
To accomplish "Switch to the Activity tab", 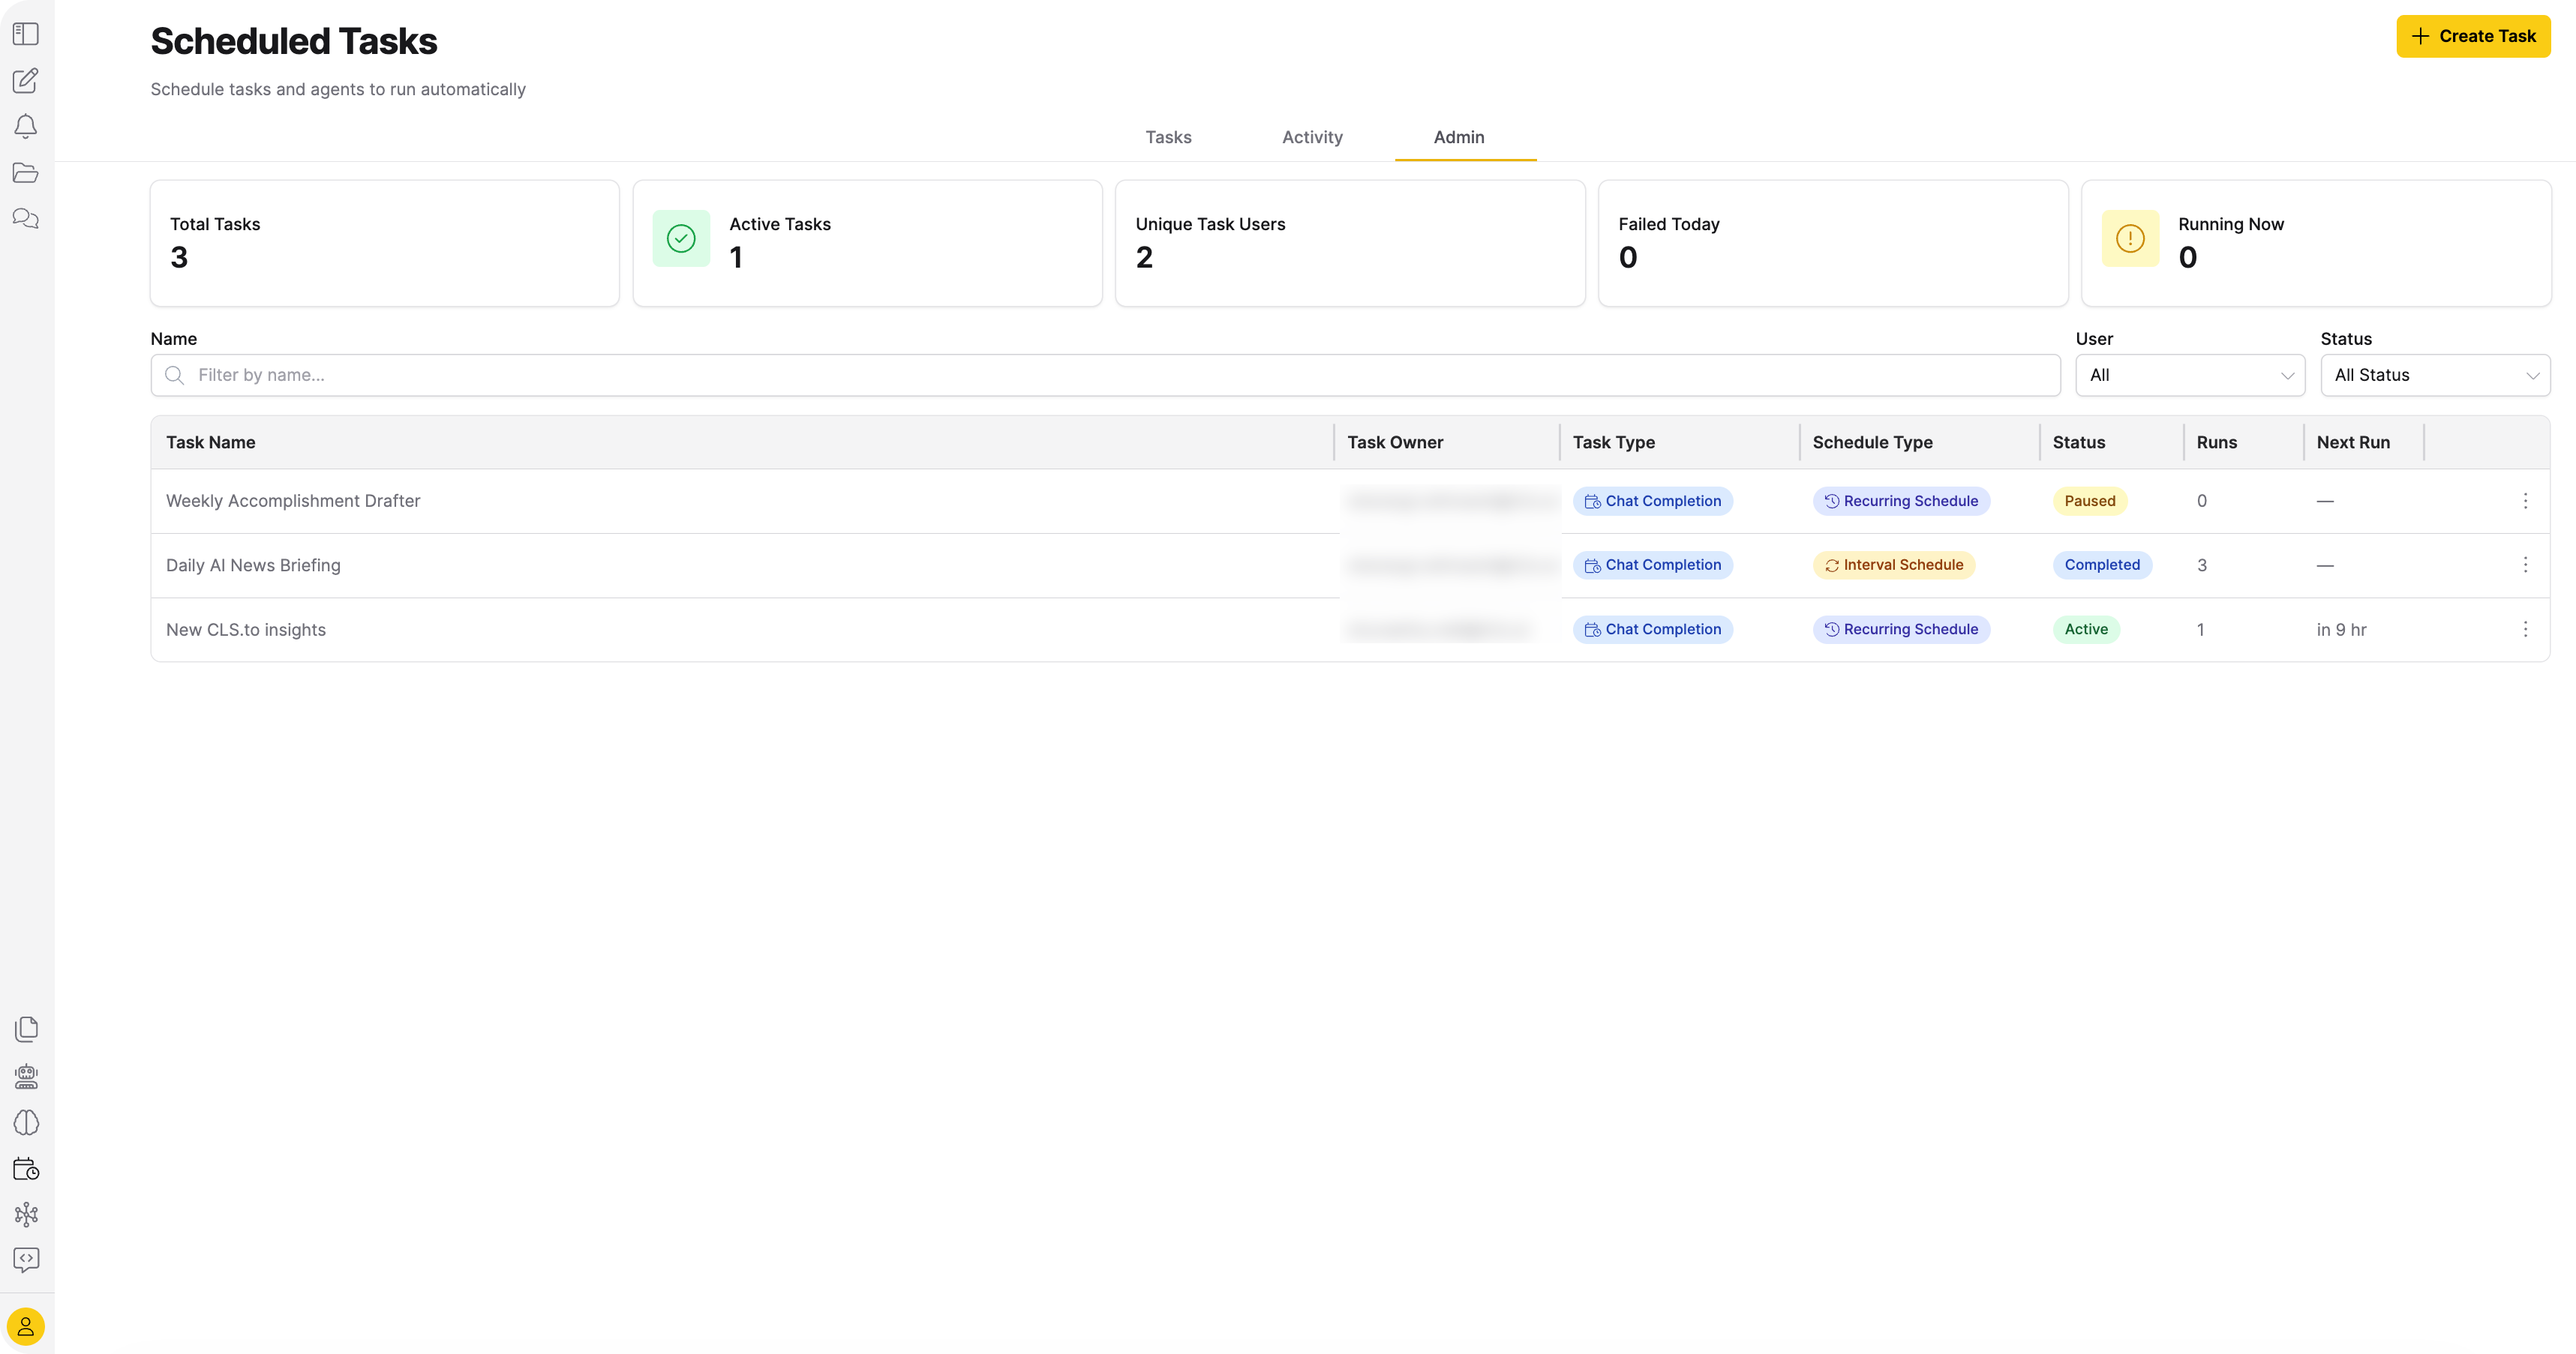I will pyautogui.click(x=1312, y=137).
